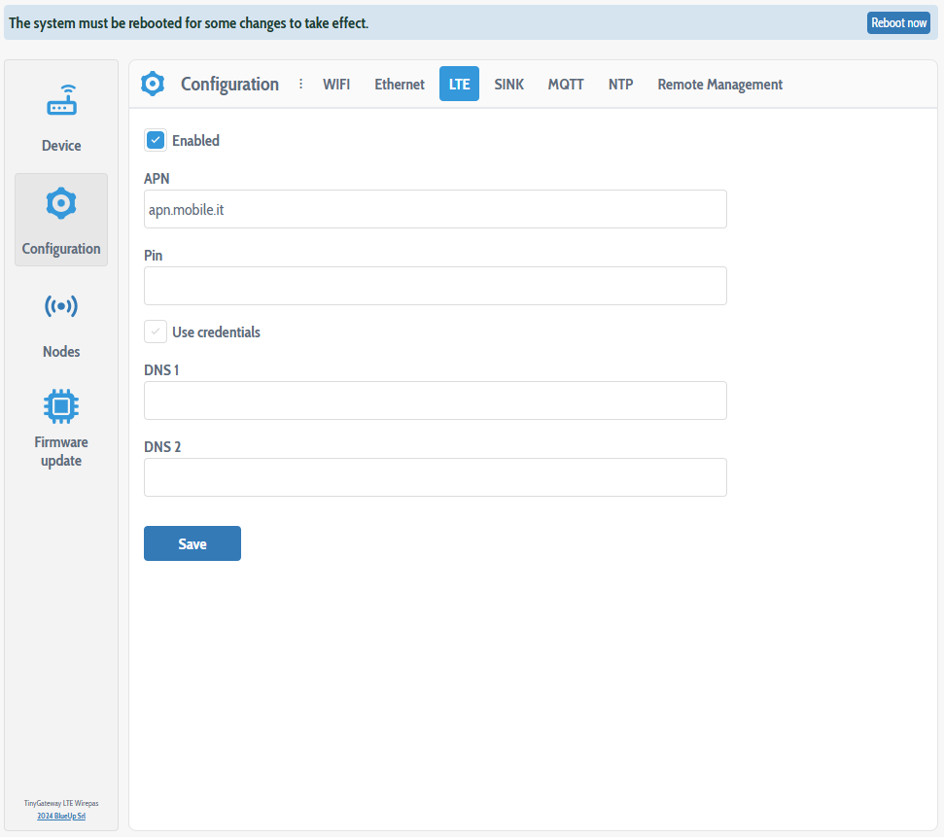Open the Ethernet tab
Viewport: 944px width, 837px height.
point(400,85)
